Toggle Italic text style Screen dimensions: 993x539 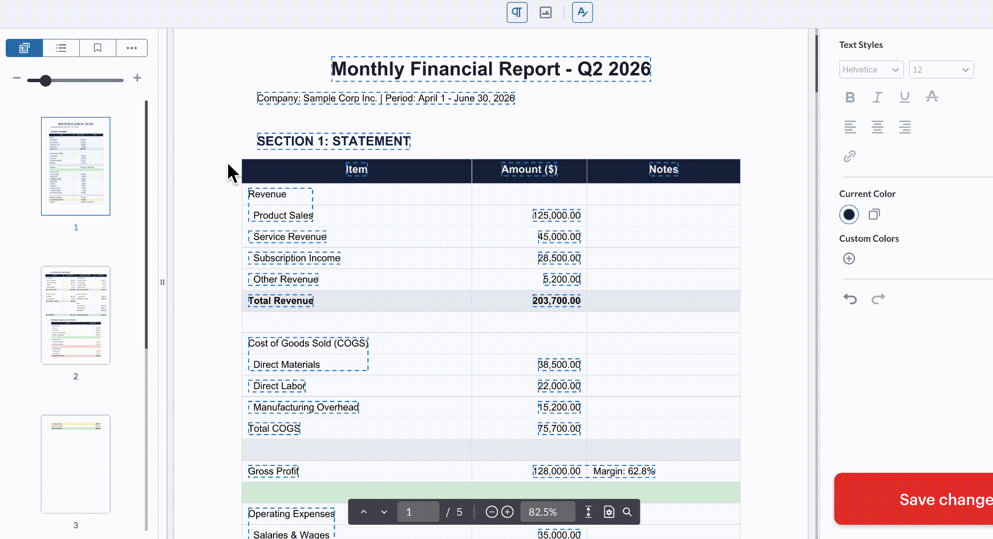point(877,98)
